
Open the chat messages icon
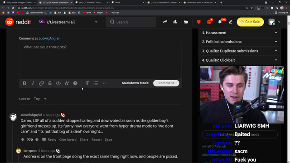pyautogui.click(x=209, y=22)
